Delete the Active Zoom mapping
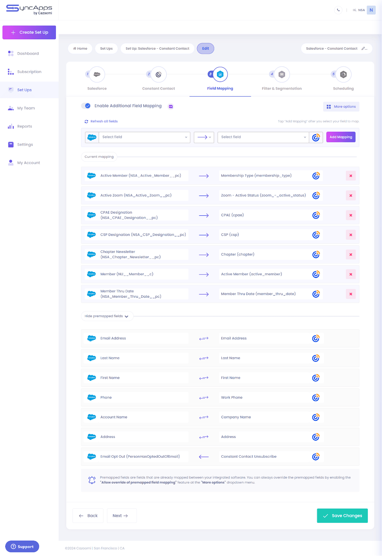This screenshot has width=382, height=556. click(351, 196)
